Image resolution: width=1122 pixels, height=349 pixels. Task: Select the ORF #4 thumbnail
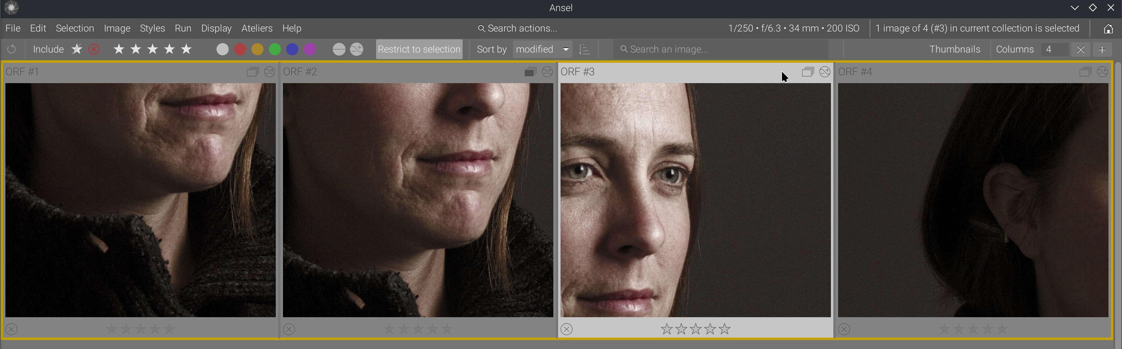(x=973, y=200)
